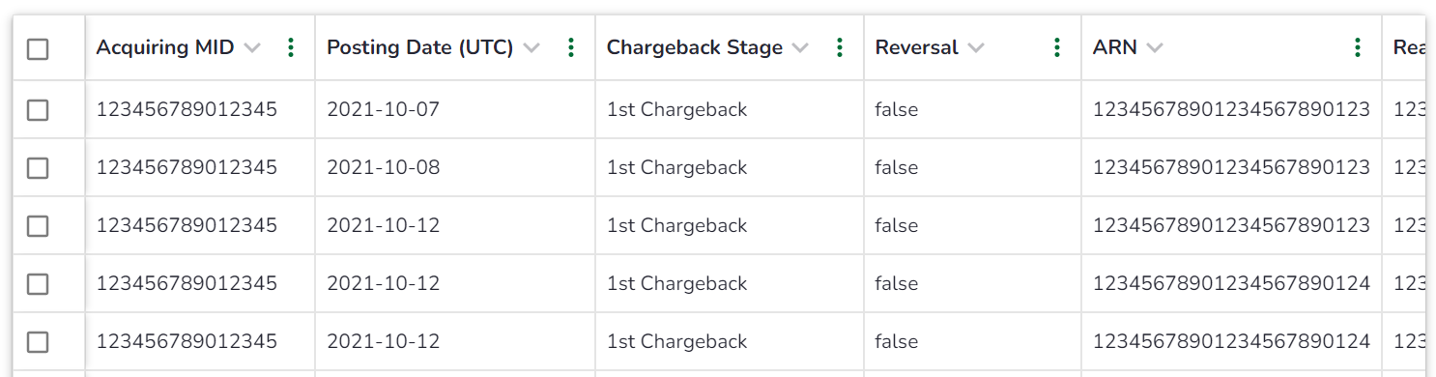Image resolution: width=1436 pixels, height=377 pixels.
Task: Expand chevron next to ARN header
Action: (x=1155, y=48)
